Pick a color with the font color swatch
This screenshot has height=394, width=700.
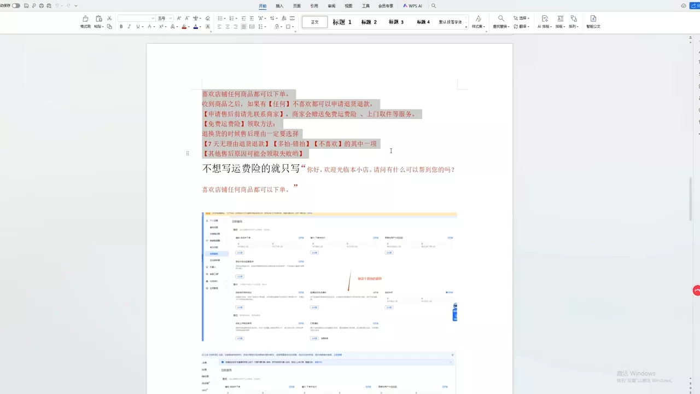(195, 26)
